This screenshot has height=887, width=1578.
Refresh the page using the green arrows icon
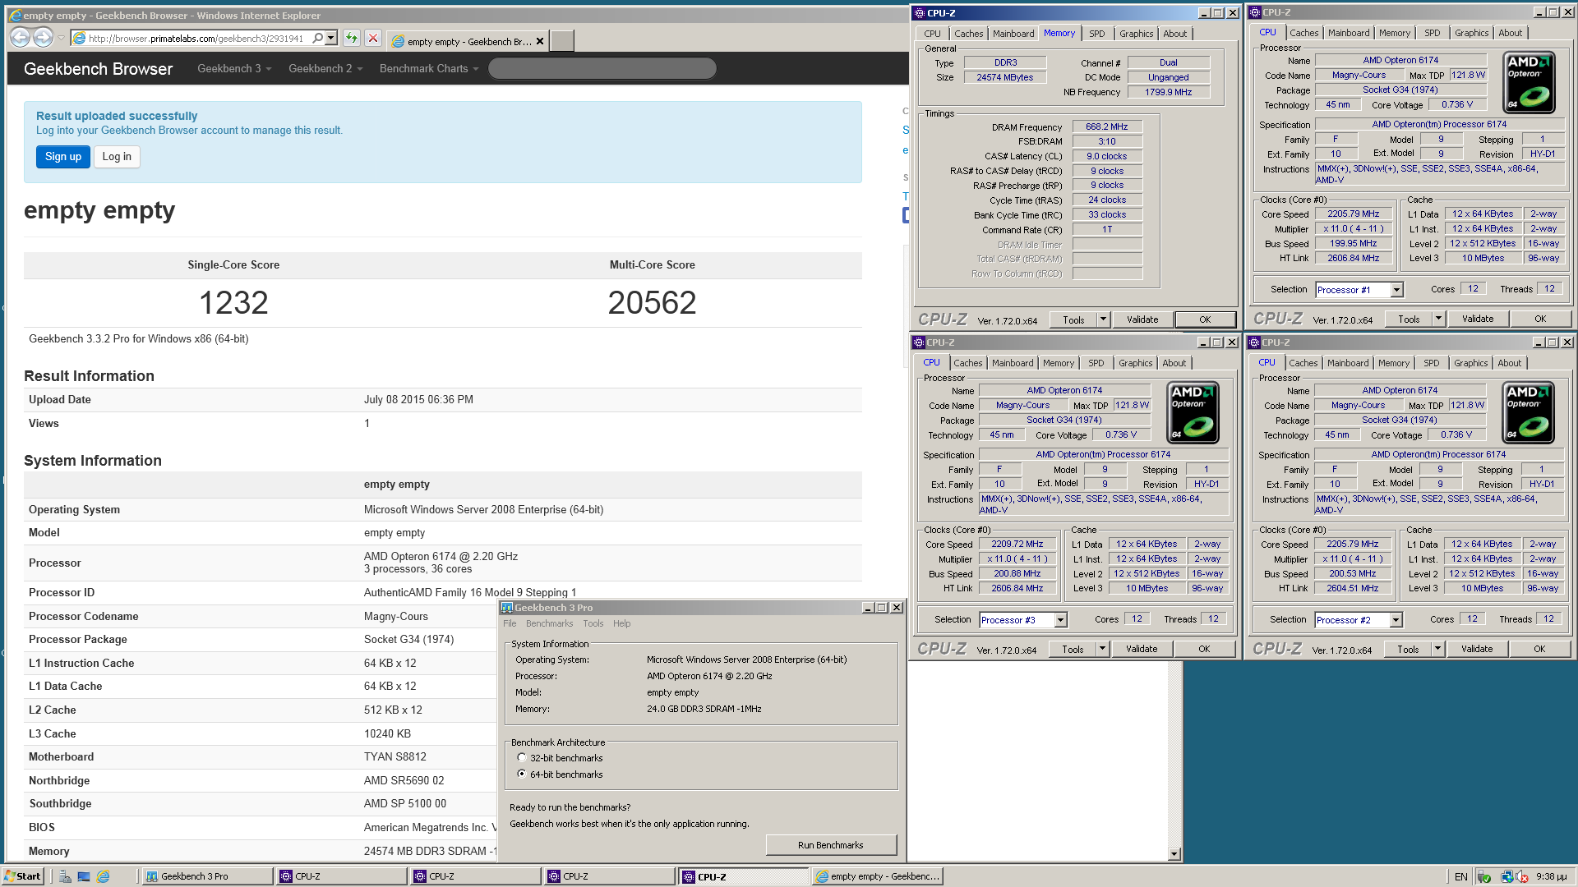352,38
